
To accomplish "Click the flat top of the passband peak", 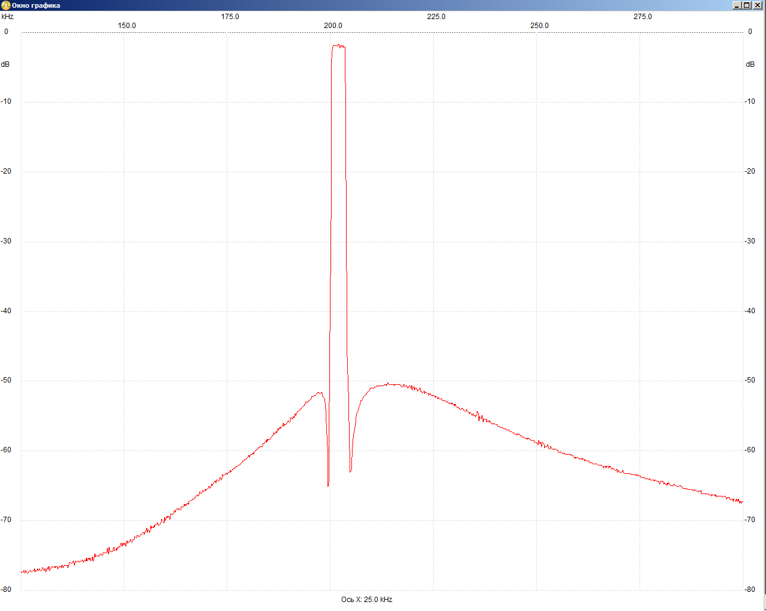I will (x=338, y=45).
